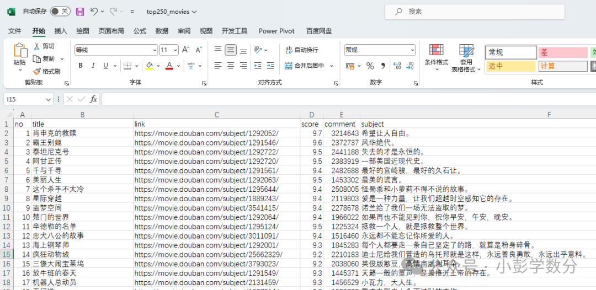Click the Fill Color bucket icon

[150, 66]
